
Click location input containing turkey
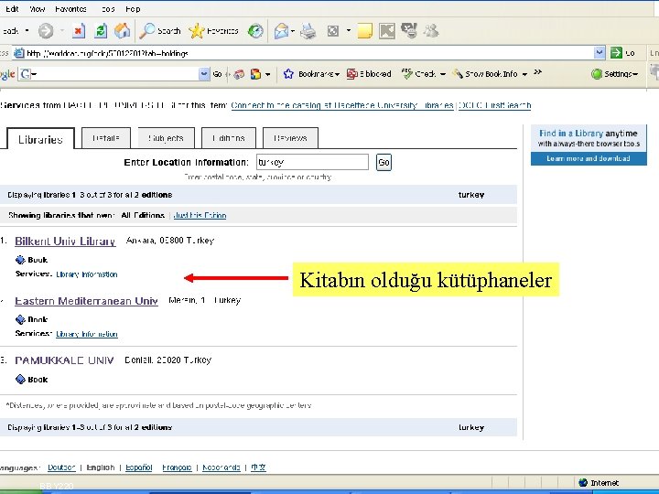[x=312, y=162]
